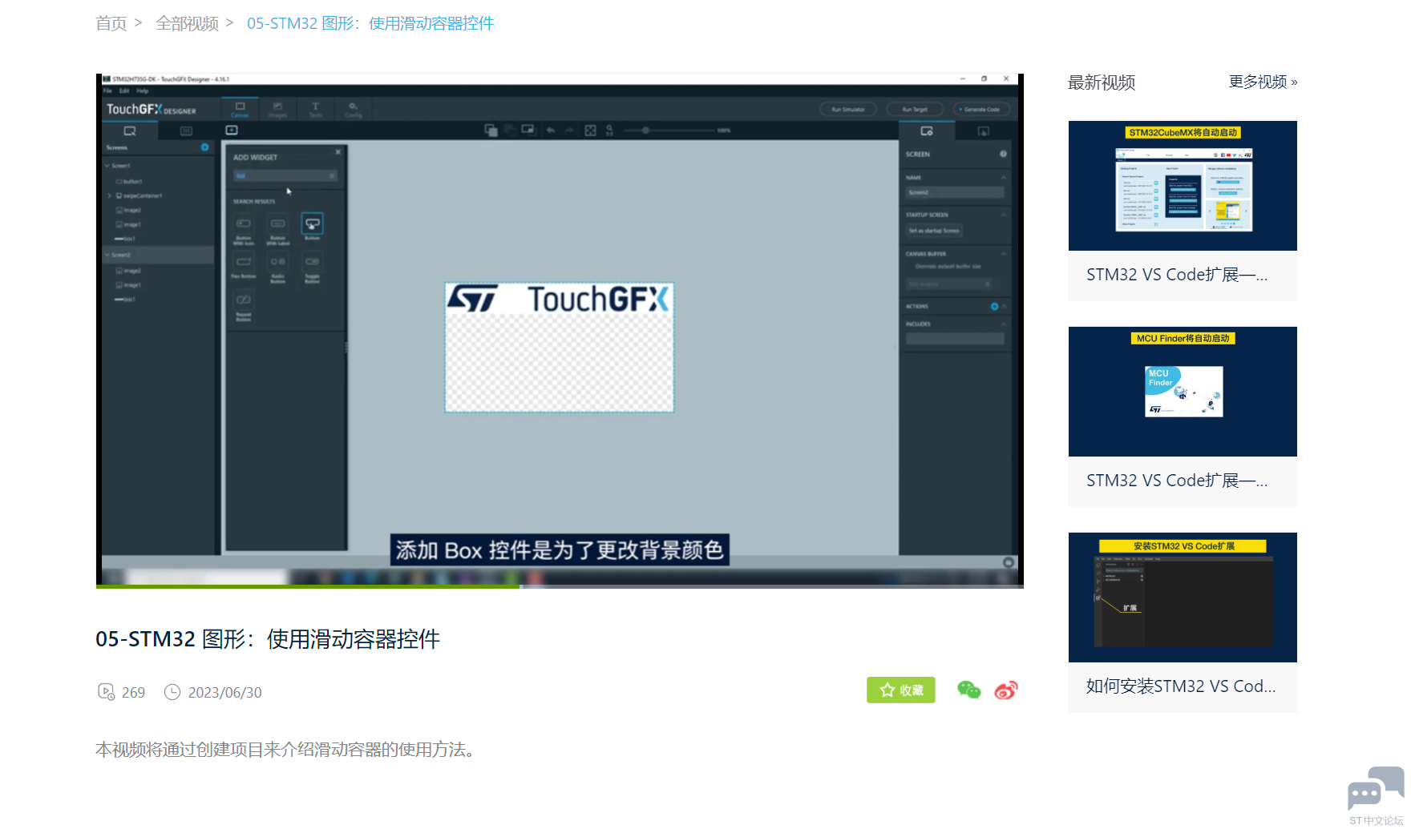Click the 收藏 favorite button
The height and width of the screenshot is (833, 1411).
(901, 690)
